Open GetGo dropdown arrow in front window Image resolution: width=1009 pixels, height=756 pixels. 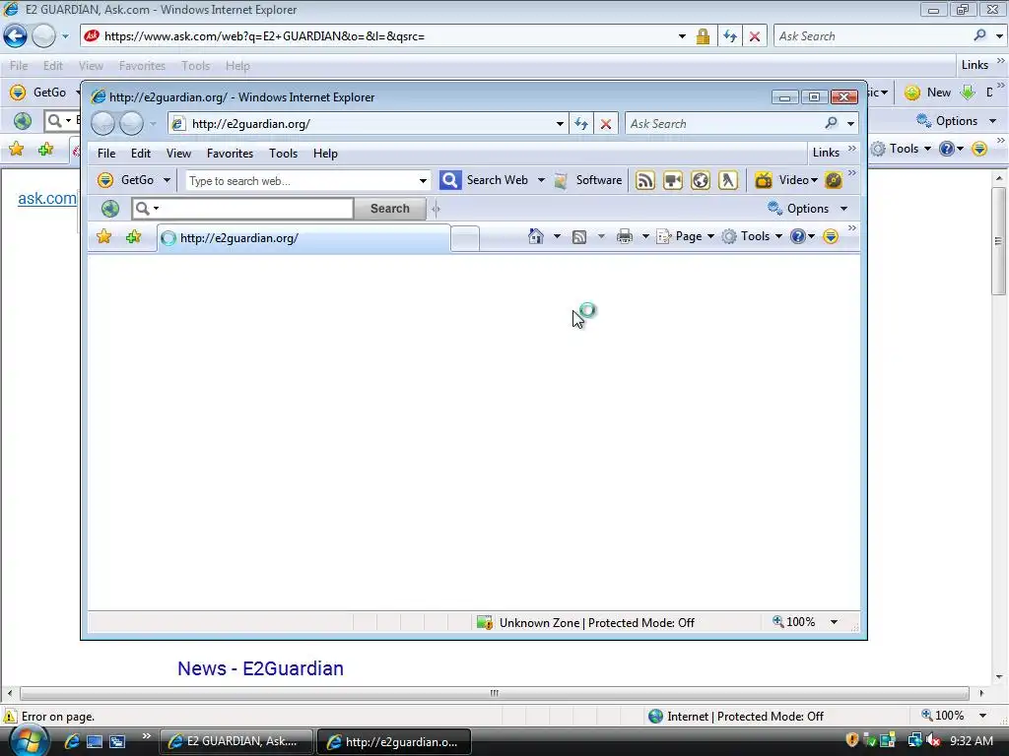[167, 180]
